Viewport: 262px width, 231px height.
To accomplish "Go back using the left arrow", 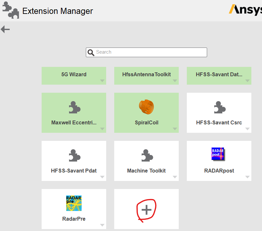I will click(x=5, y=29).
